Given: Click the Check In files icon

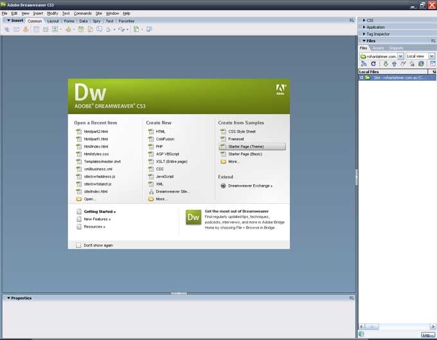Looking at the screenshot, I should click(412, 64).
